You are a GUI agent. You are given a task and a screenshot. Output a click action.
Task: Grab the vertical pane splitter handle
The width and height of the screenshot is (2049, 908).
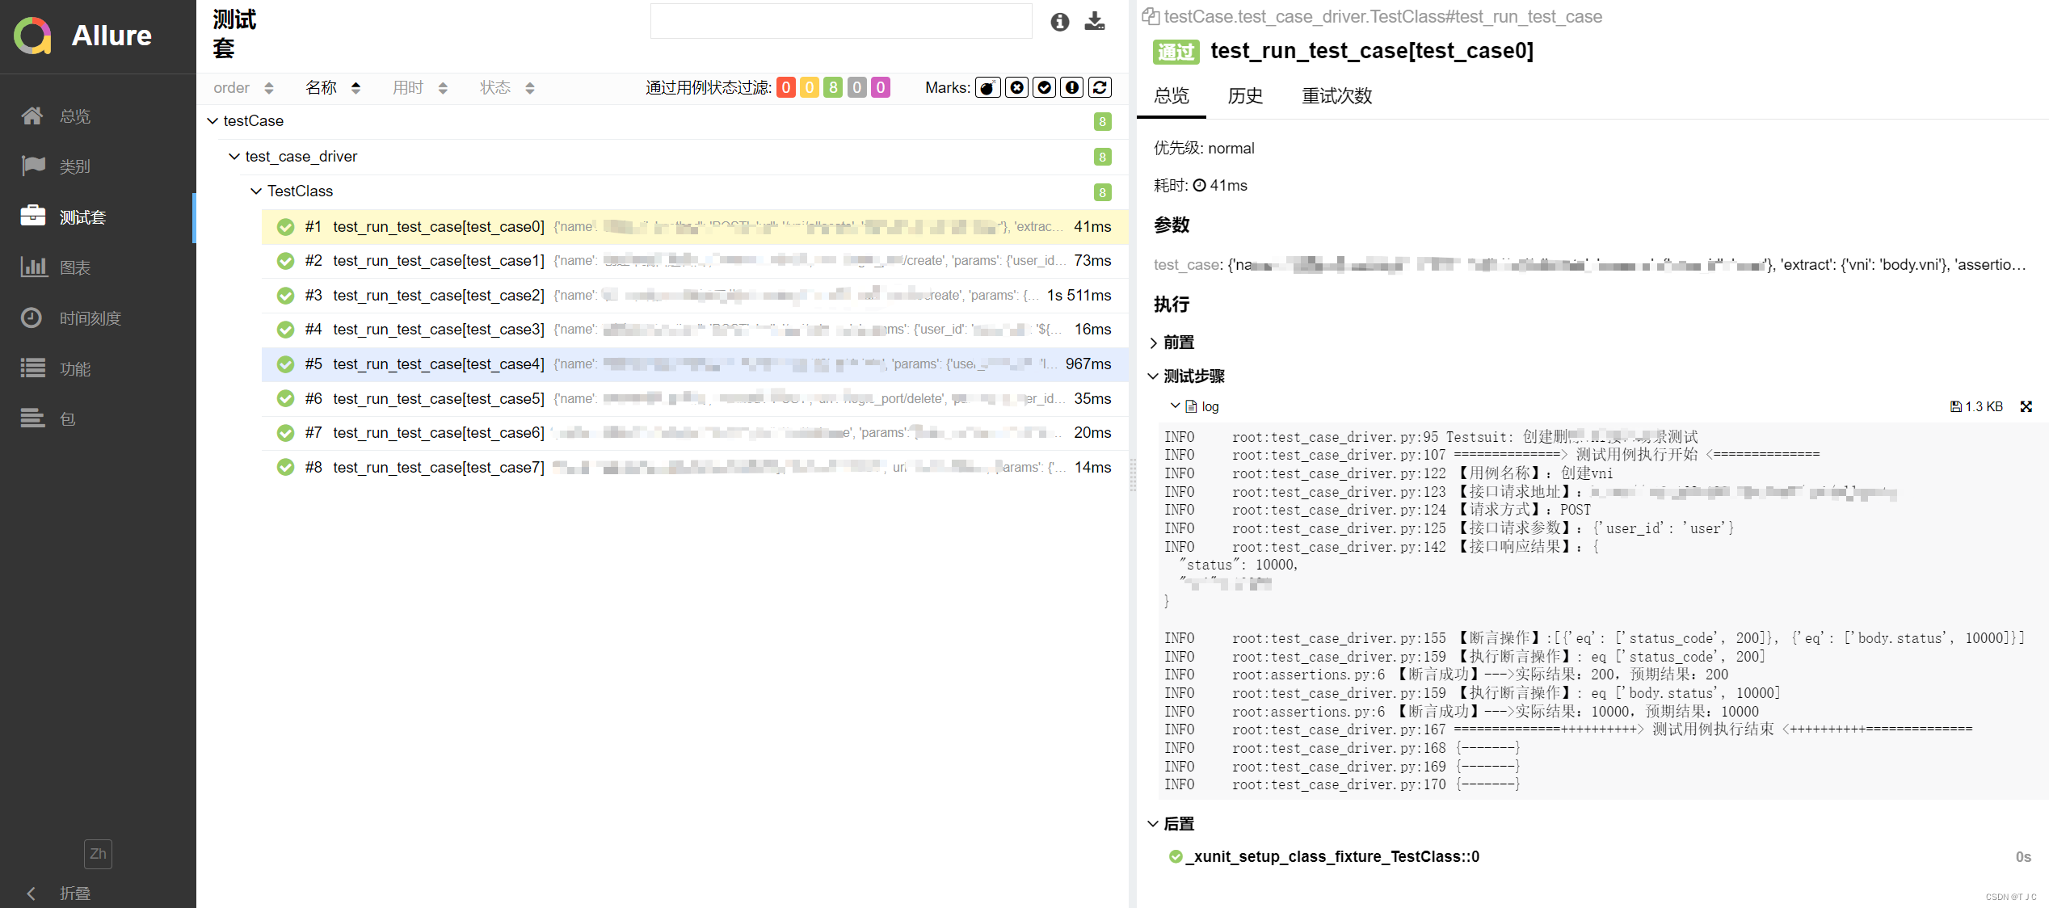(x=1133, y=475)
